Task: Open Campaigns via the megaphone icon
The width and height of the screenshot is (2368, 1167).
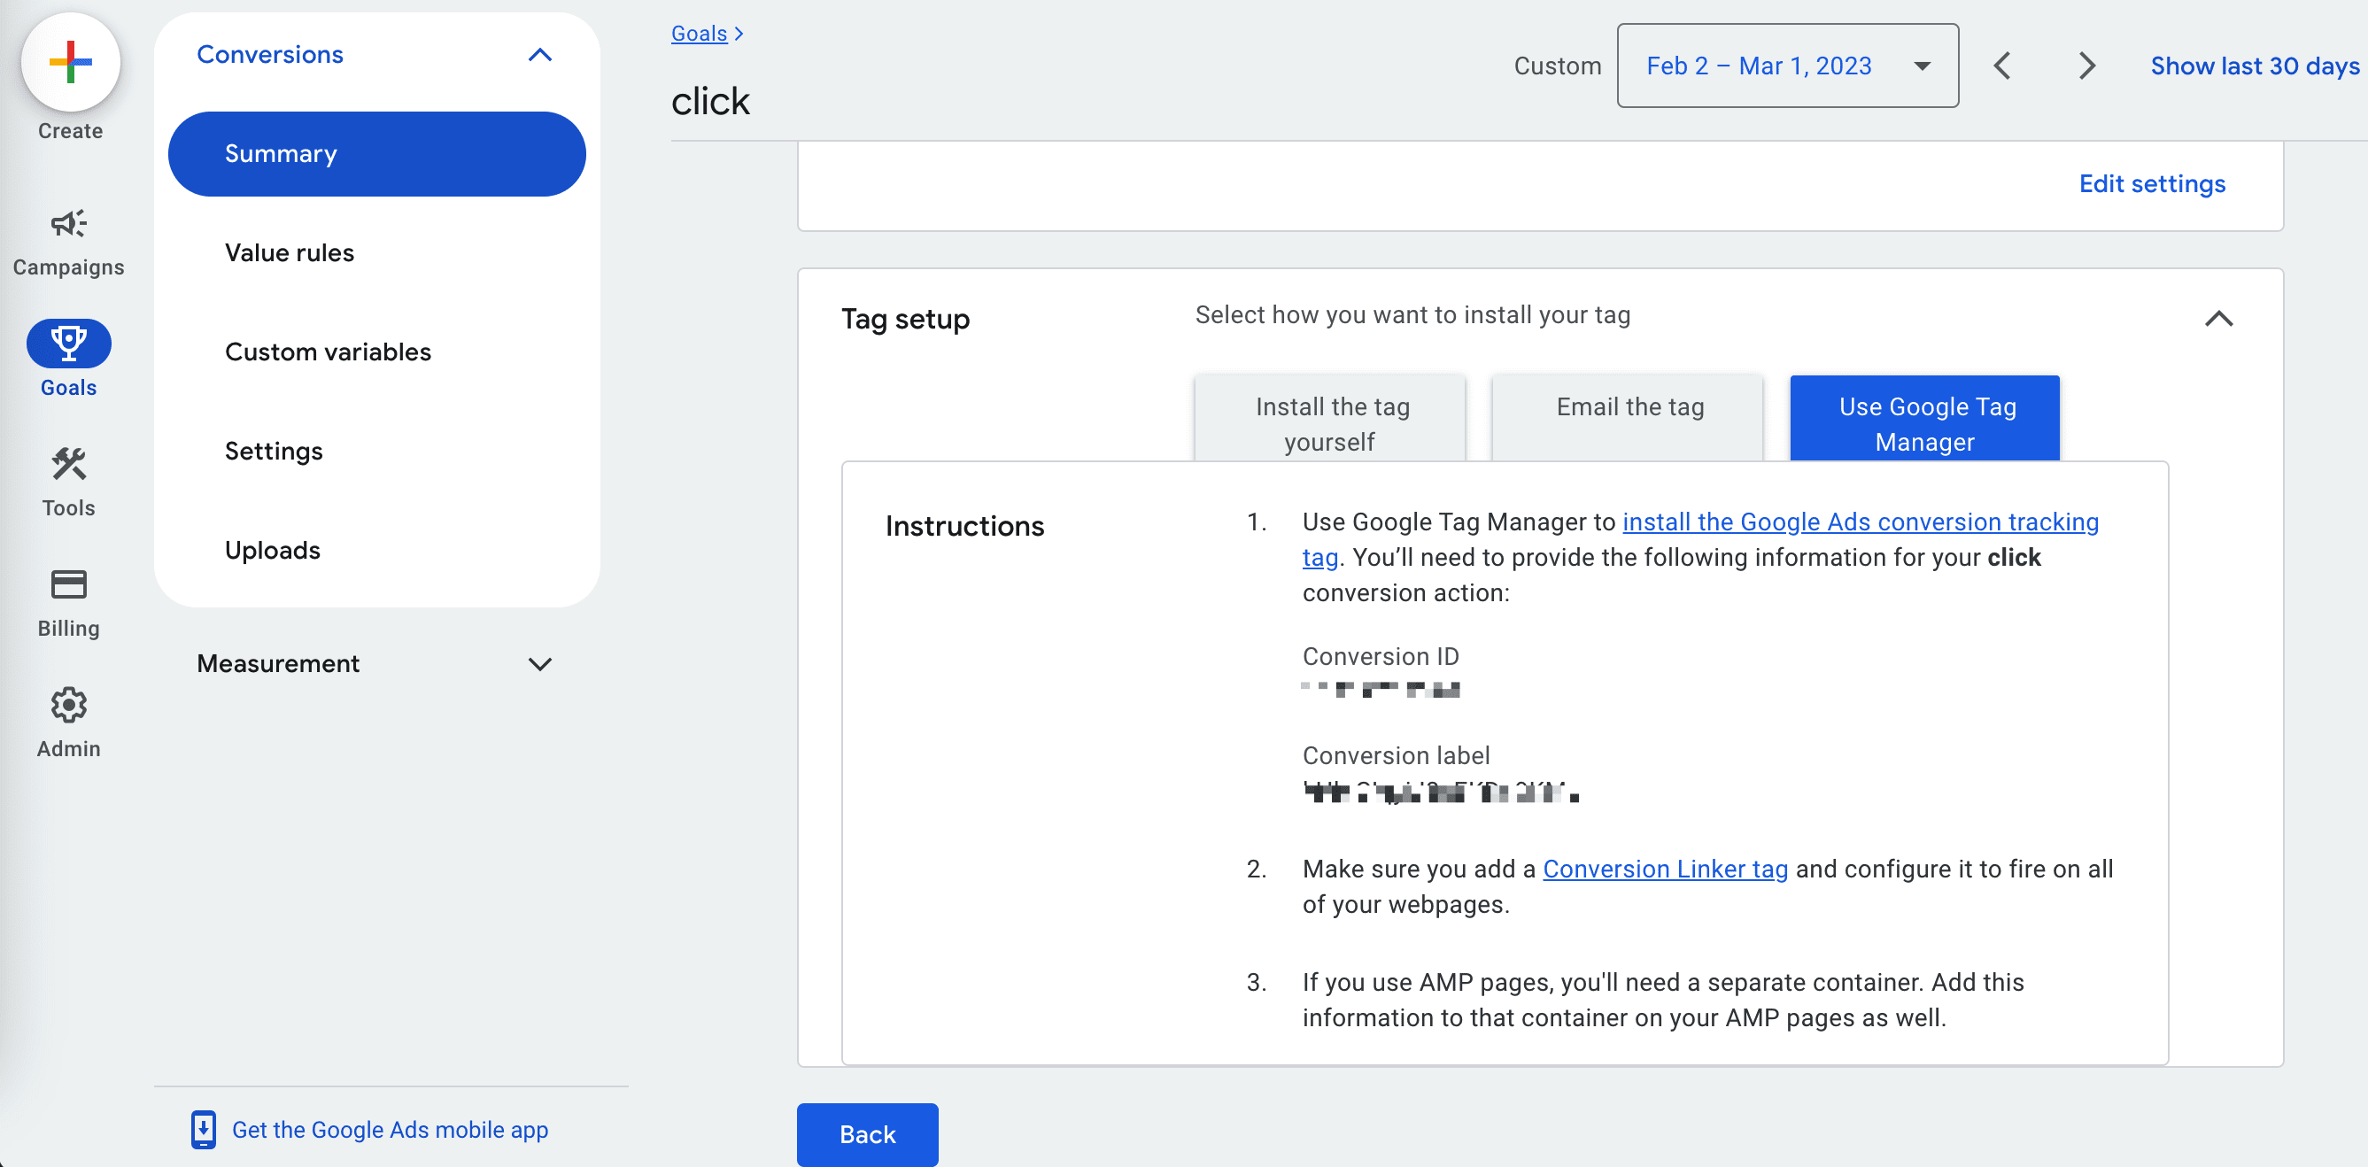Action: 68,223
